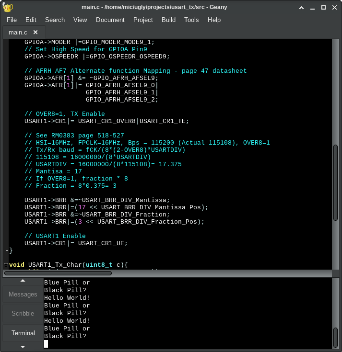Open the Document menu
The image size is (342, 352).
coord(110,20)
